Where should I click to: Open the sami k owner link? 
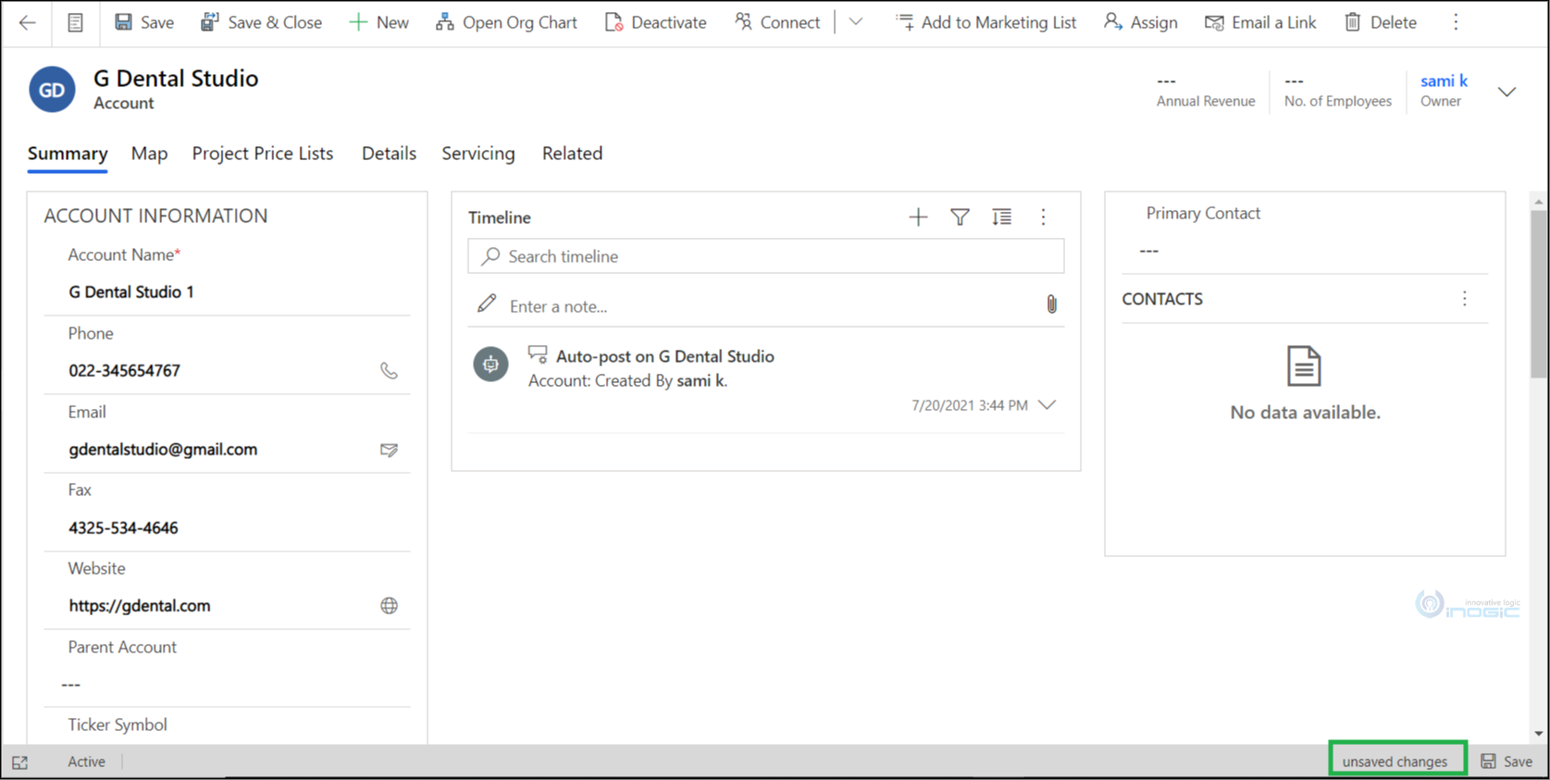(1444, 81)
